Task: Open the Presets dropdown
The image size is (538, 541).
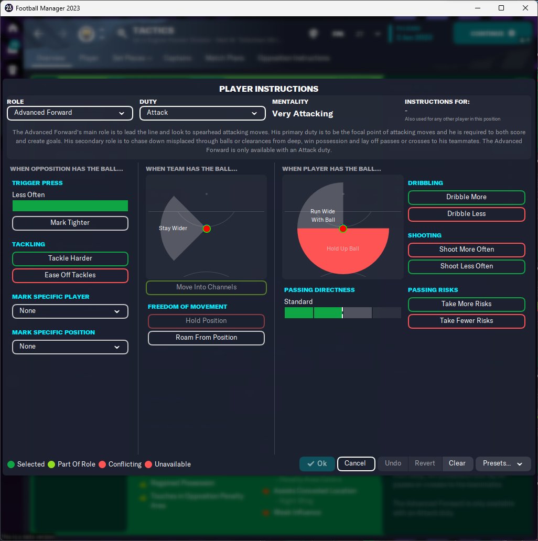Action: pyautogui.click(x=503, y=463)
